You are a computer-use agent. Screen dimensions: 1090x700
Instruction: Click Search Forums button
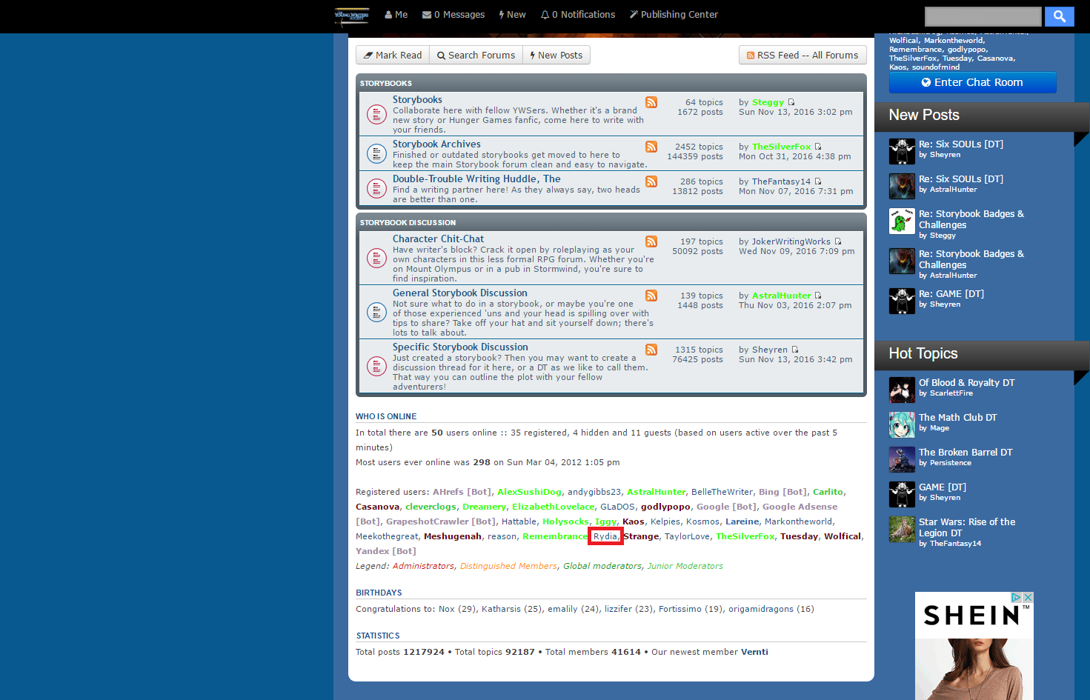(476, 56)
